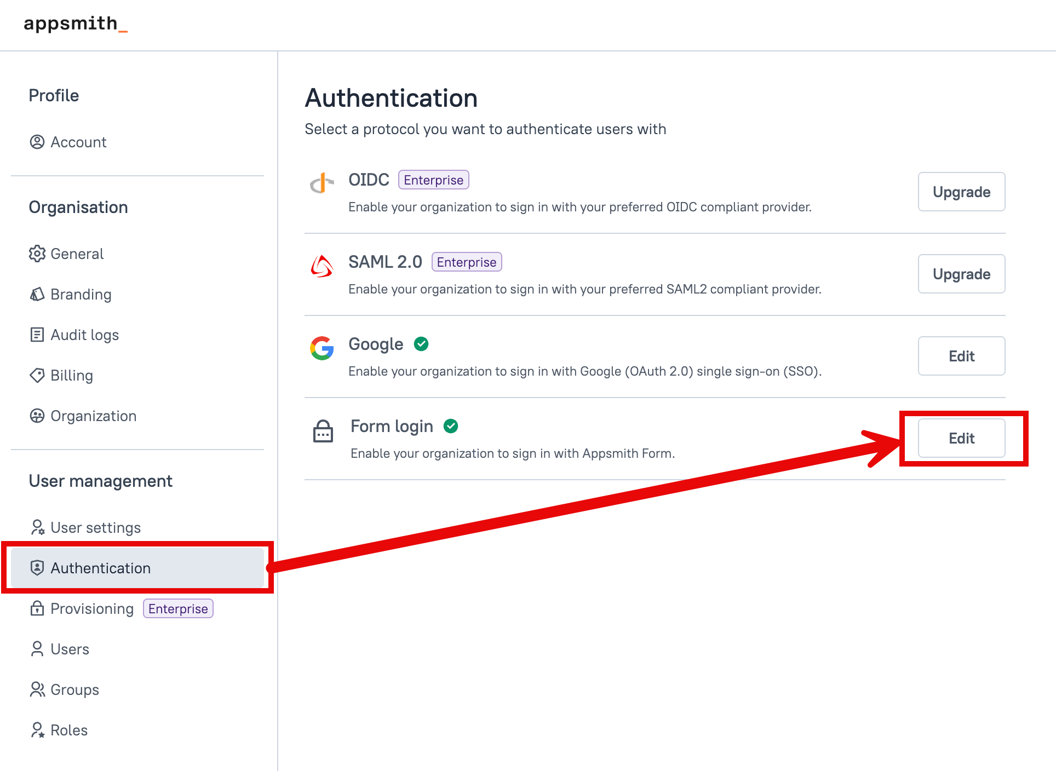The width and height of the screenshot is (1056, 771).
Task: Open Groups in user management
Action: click(x=137, y=689)
